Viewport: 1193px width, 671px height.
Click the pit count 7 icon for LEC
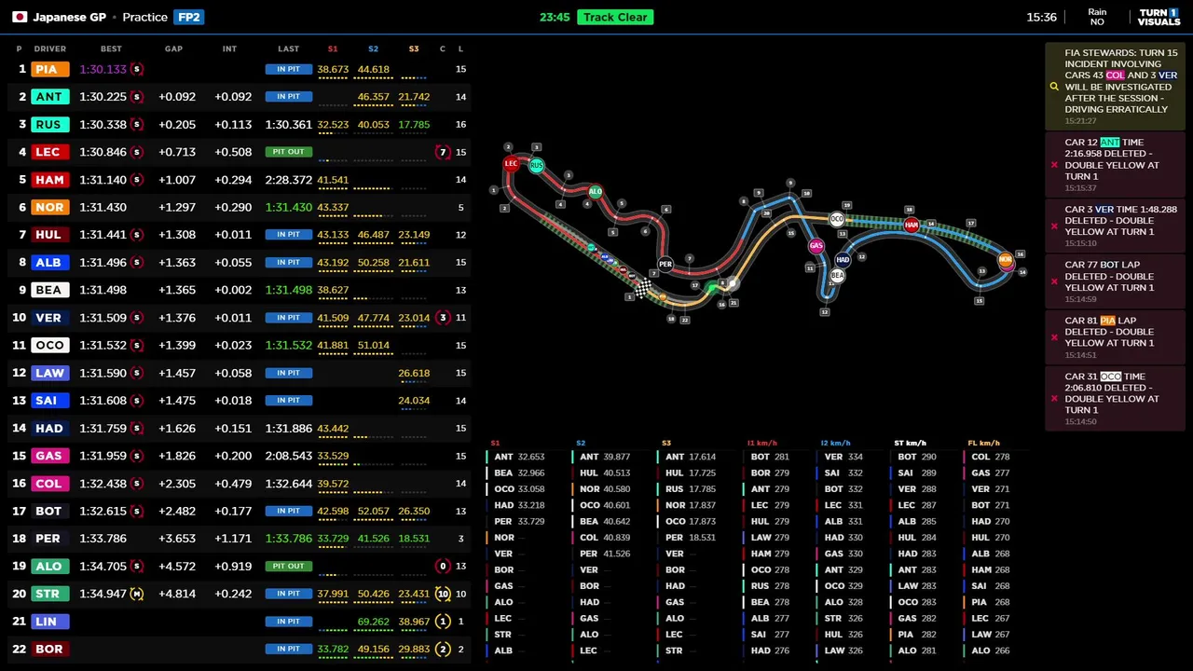[x=443, y=152]
